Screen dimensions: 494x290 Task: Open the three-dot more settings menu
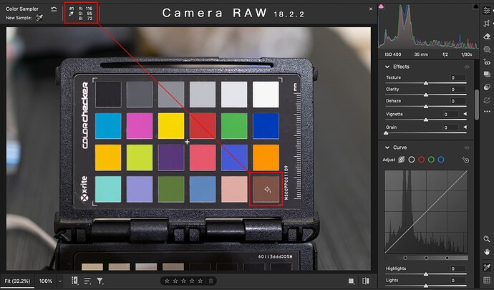[487, 111]
